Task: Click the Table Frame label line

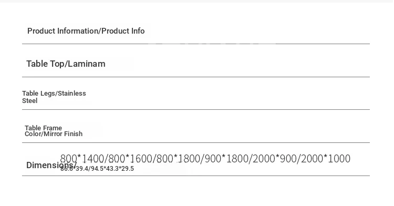Action: pyautogui.click(x=43, y=128)
